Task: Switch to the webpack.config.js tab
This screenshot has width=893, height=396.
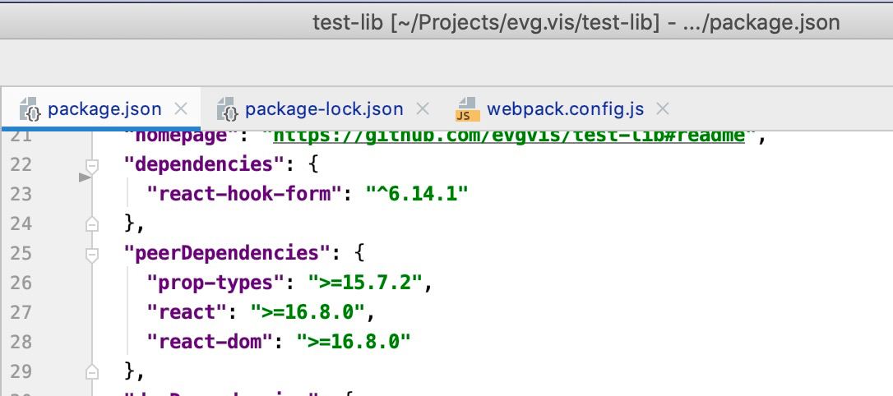Action: 565,109
